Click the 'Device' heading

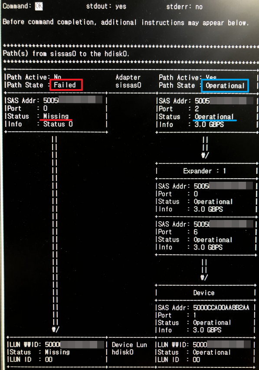pyautogui.click(x=204, y=293)
